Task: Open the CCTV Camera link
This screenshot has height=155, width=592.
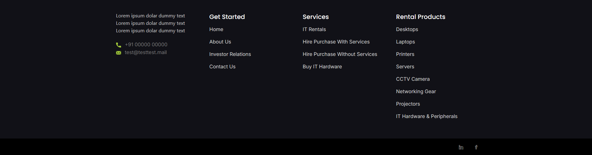Action: [x=413, y=79]
